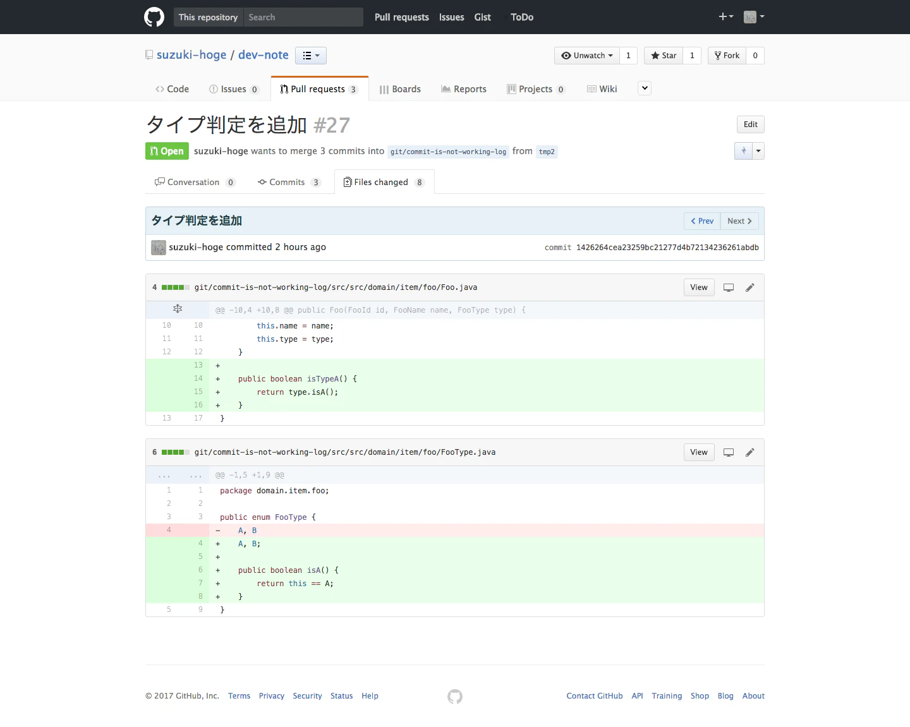Fork the dev-note repository

tap(727, 56)
